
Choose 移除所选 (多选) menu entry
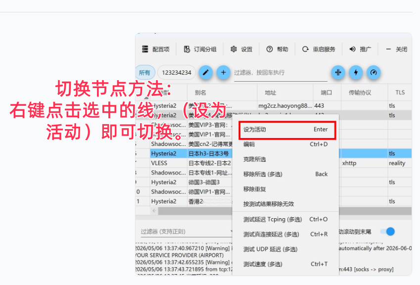point(285,174)
